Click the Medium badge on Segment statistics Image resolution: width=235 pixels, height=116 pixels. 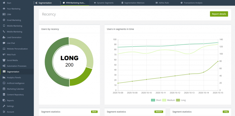coord(159,112)
